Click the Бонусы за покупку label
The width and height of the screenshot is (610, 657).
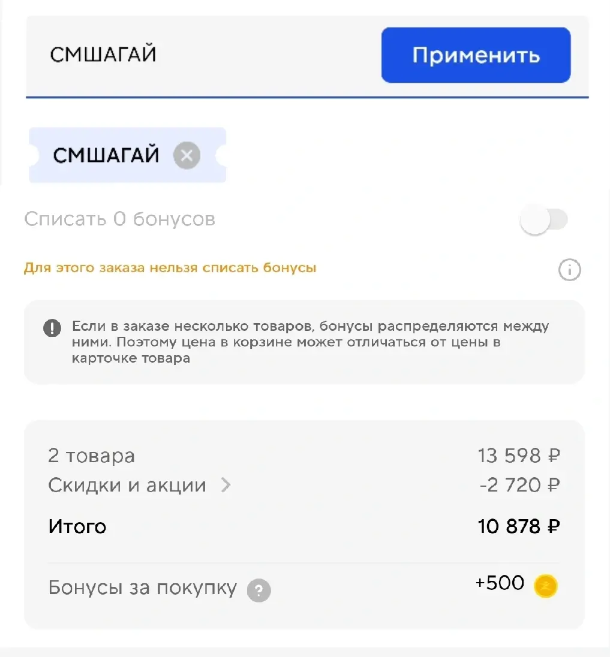click(x=142, y=588)
